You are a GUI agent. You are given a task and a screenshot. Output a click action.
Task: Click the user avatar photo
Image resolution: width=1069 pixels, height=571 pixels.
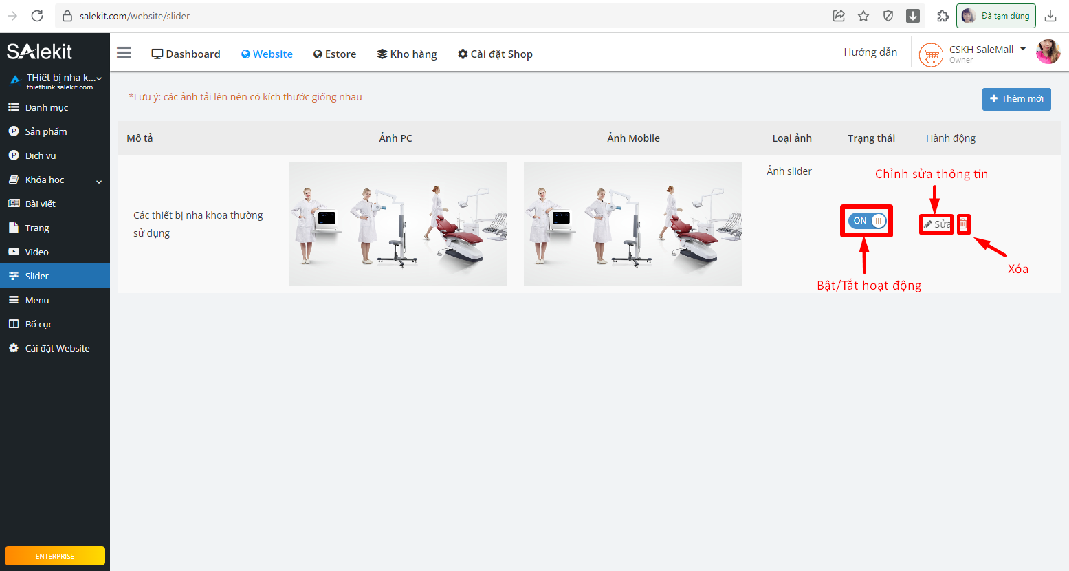pos(1048,52)
